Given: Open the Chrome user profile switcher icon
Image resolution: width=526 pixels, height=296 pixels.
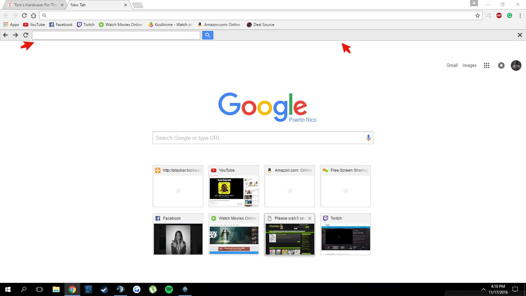Looking at the screenshot, I should coord(474,3).
